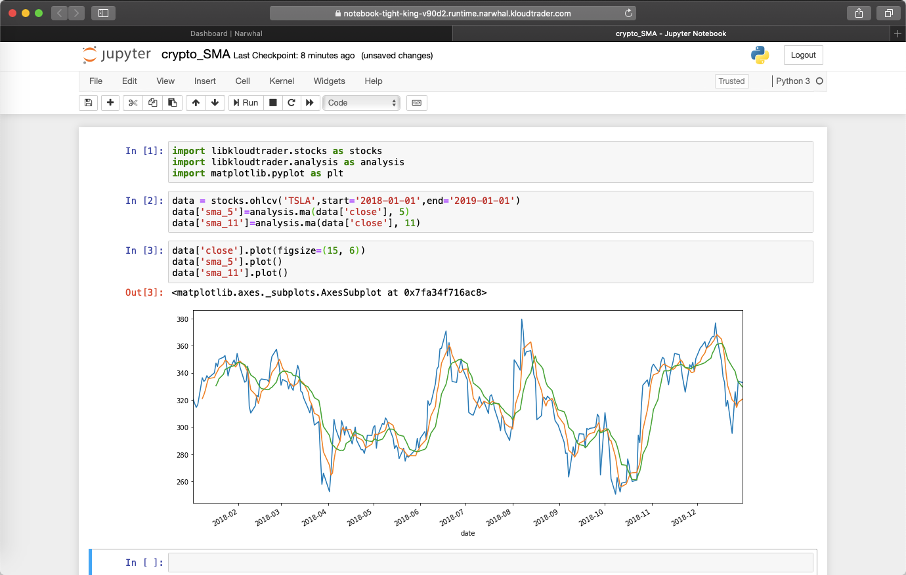Viewport: 906px width, 575px height.
Task: Toggle the Trusted notebook indicator
Action: click(x=731, y=81)
